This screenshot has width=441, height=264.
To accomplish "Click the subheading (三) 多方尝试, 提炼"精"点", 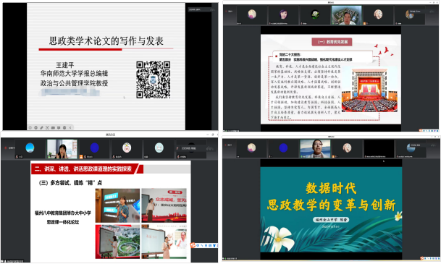I will pyautogui.click(x=70, y=183).
